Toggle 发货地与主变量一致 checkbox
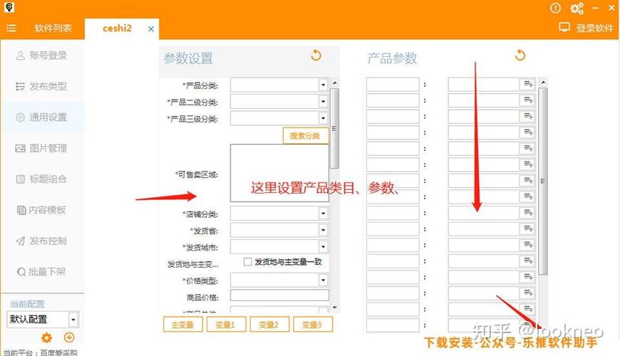The image size is (620, 356). pyautogui.click(x=247, y=261)
